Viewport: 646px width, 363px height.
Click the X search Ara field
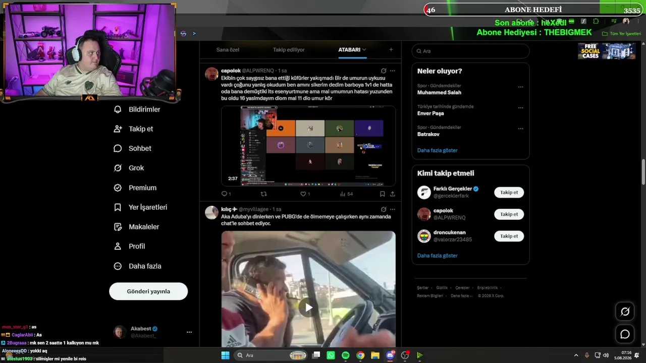[x=470, y=51]
